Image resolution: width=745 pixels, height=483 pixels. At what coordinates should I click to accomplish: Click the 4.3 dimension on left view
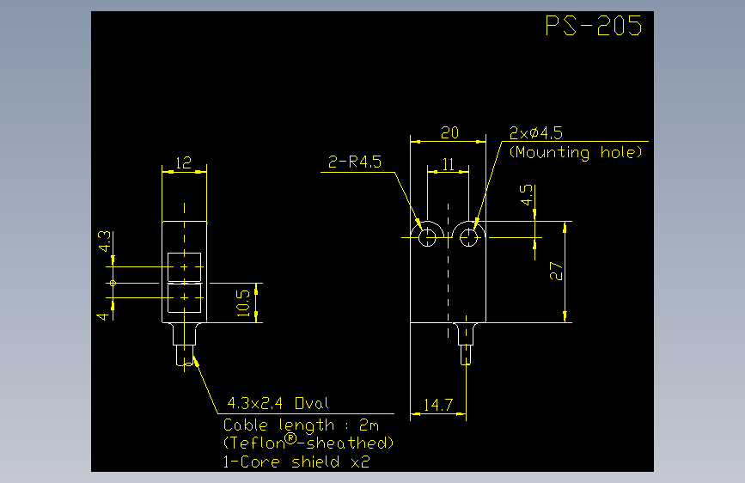coord(105,241)
